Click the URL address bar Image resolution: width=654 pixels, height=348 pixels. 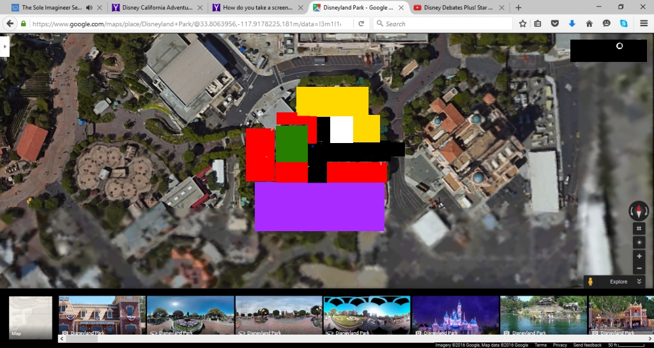pyautogui.click(x=186, y=24)
